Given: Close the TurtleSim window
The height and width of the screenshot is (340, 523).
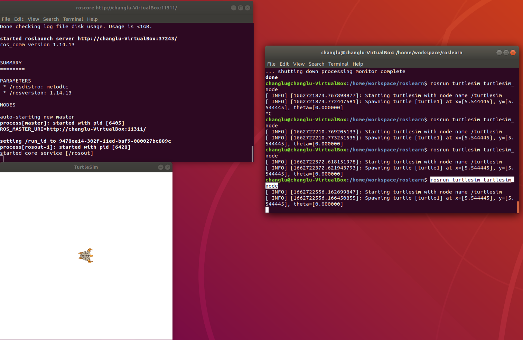Looking at the screenshot, I should (168, 167).
